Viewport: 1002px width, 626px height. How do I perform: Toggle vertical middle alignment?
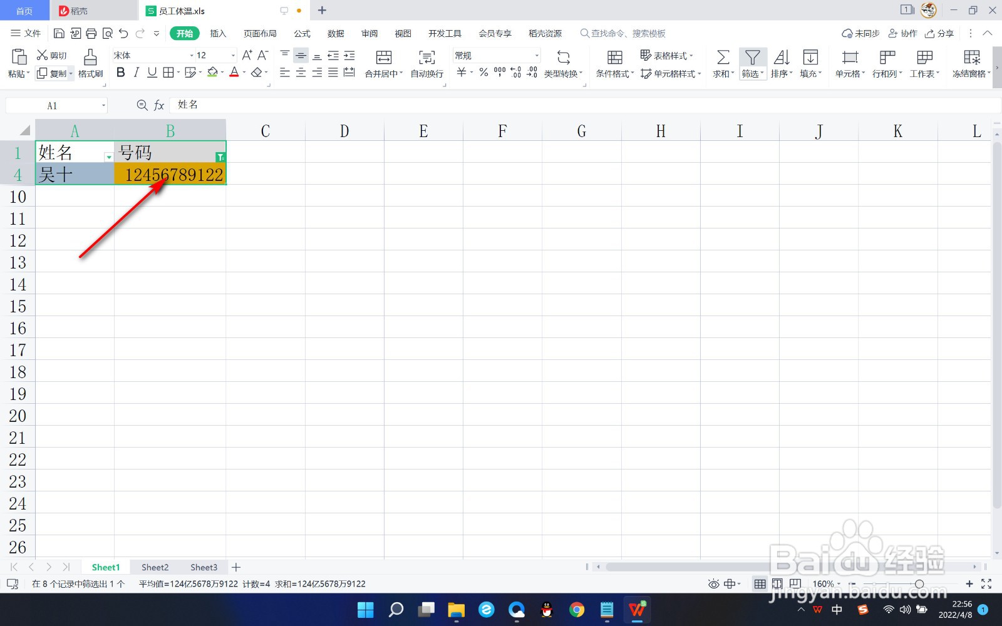301,55
